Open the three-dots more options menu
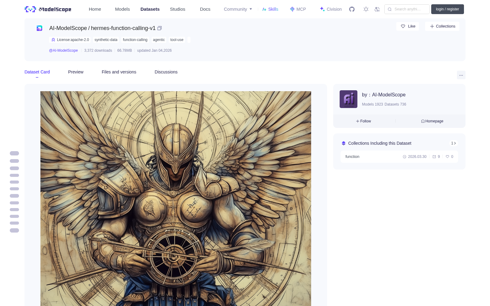490x306 pixels. point(461,75)
